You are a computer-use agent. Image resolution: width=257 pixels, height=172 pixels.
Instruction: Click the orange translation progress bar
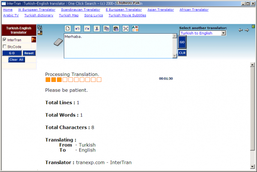click(x=73, y=80)
